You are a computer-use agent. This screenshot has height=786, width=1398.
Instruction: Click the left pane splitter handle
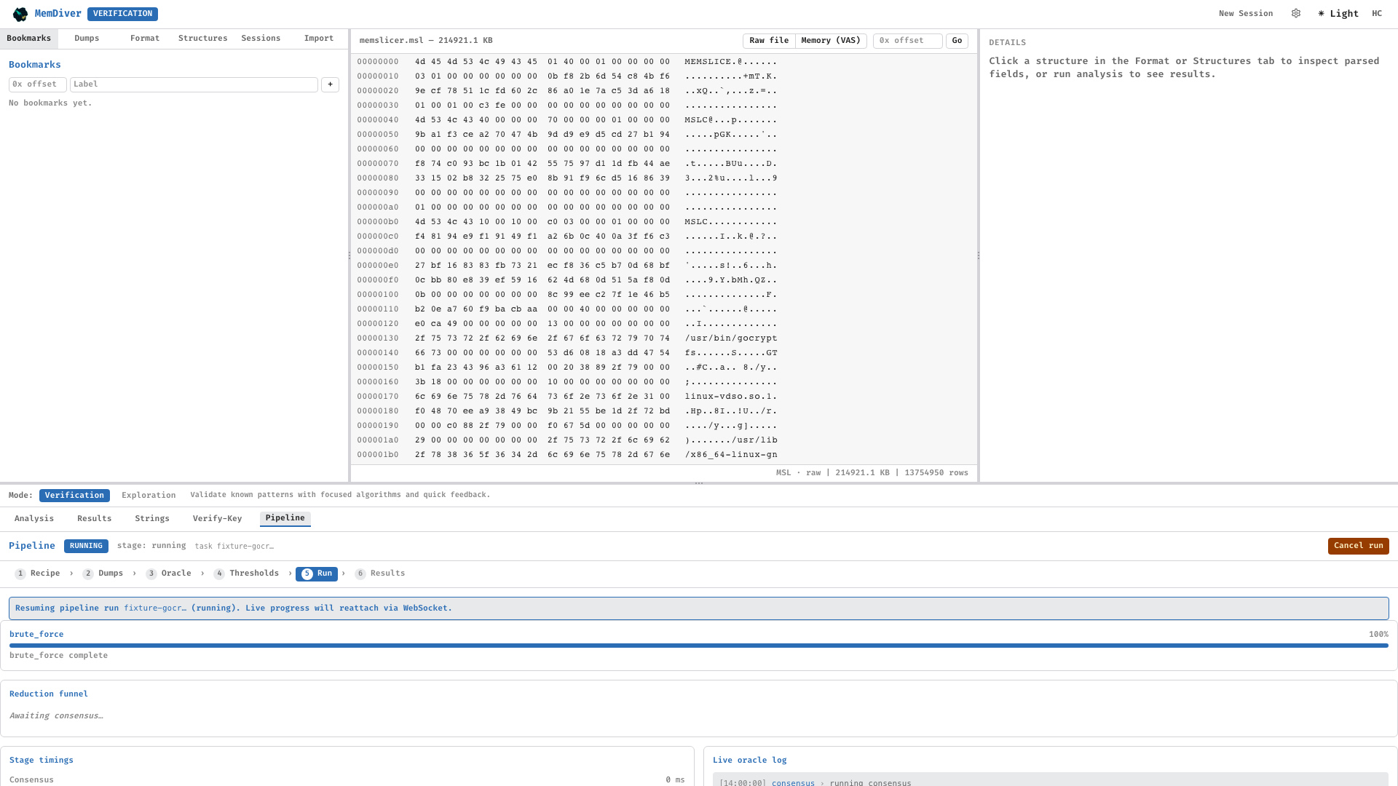point(349,255)
